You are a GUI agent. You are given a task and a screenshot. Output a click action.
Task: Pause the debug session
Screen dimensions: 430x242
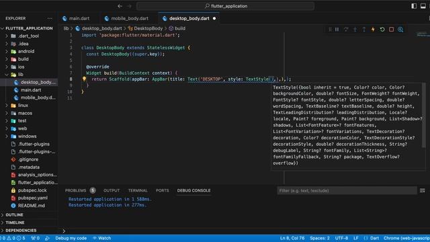pyautogui.click(x=337, y=30)
